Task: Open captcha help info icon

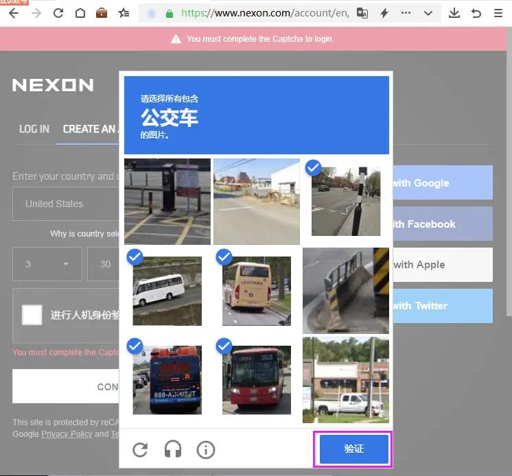Action: click(x=206, y=449)
